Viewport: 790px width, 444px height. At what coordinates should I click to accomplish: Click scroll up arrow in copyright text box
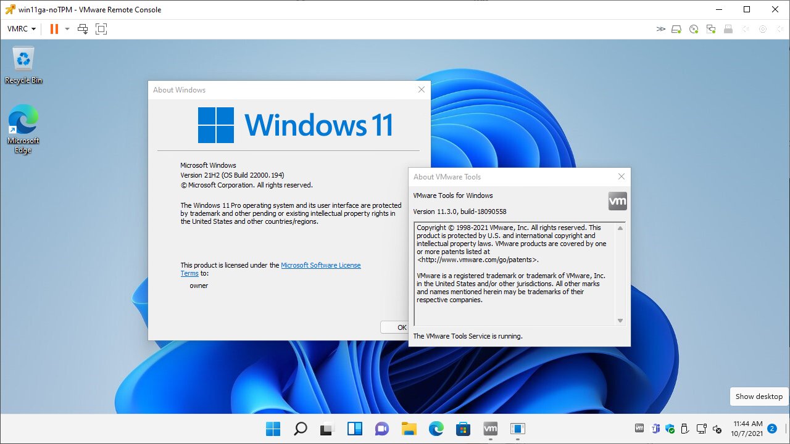[620, 228]
